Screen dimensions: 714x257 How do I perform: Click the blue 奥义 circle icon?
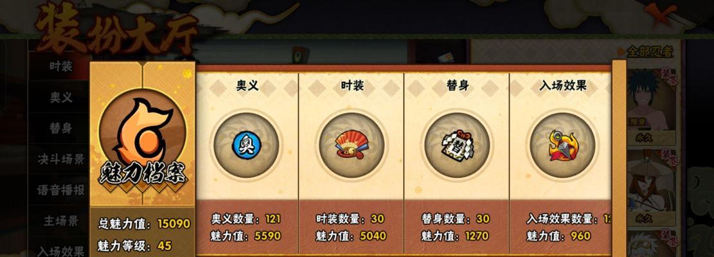coord(246,145)
